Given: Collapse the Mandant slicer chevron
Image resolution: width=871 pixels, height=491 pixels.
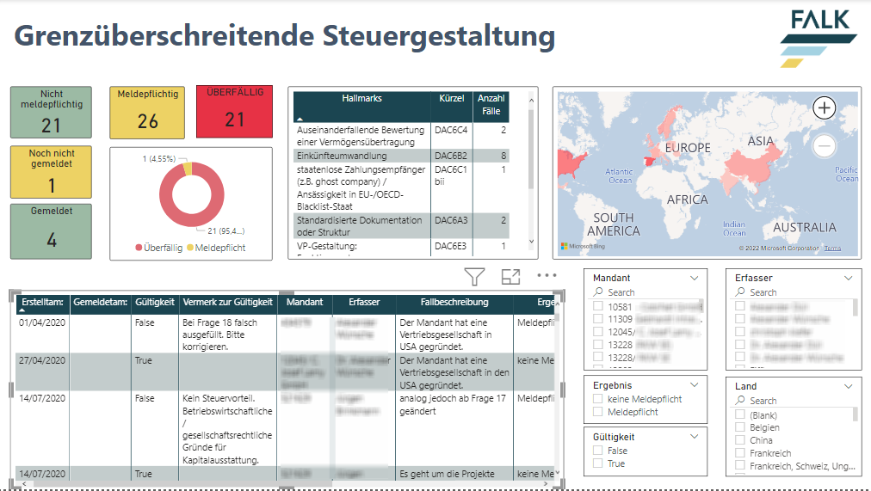Looking at the screenshot, I should [695, 278].
